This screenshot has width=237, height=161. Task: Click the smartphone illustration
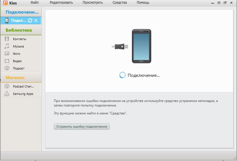point(141,46)
